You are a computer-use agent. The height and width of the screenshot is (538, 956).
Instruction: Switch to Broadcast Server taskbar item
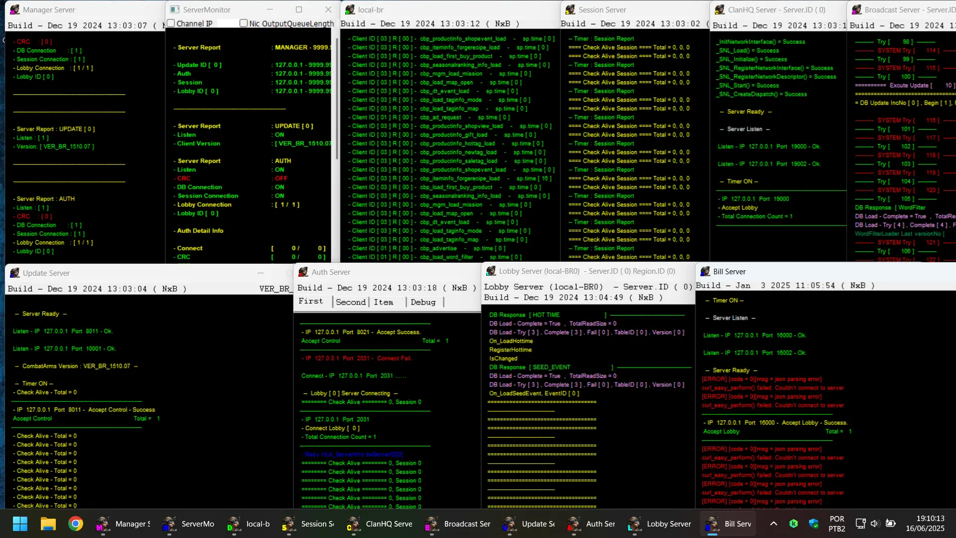click(x=458, y=524)
